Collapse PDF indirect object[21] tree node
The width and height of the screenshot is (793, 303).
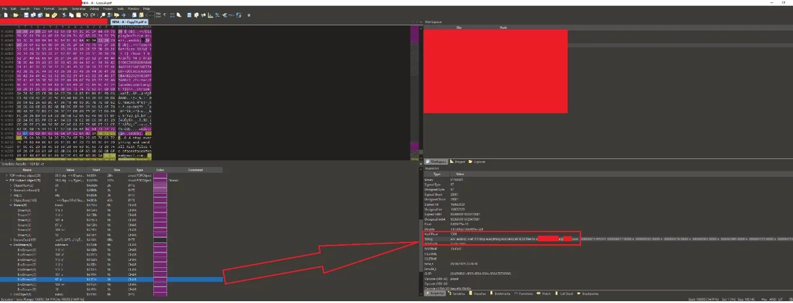pyautogui.click(x=7, y=180)
